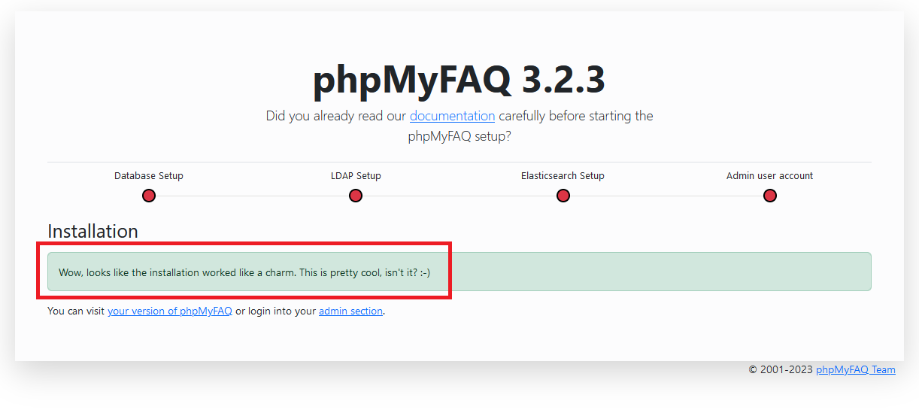Image resolution: width=919 pixels, height=410 pixels.
Task: Open the phpMyFAQ Team footer link
Action: [855, 369]
